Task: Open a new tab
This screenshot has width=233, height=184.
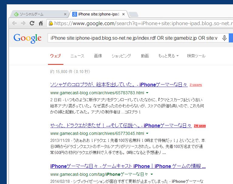Action: pos(133,15)
